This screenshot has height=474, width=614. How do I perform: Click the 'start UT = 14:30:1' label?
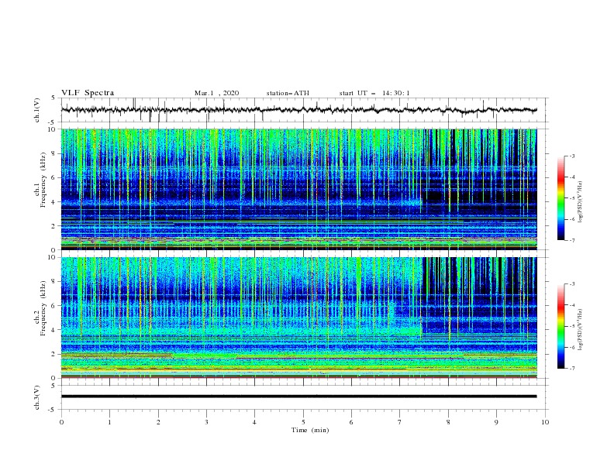(x=374, y=93)
